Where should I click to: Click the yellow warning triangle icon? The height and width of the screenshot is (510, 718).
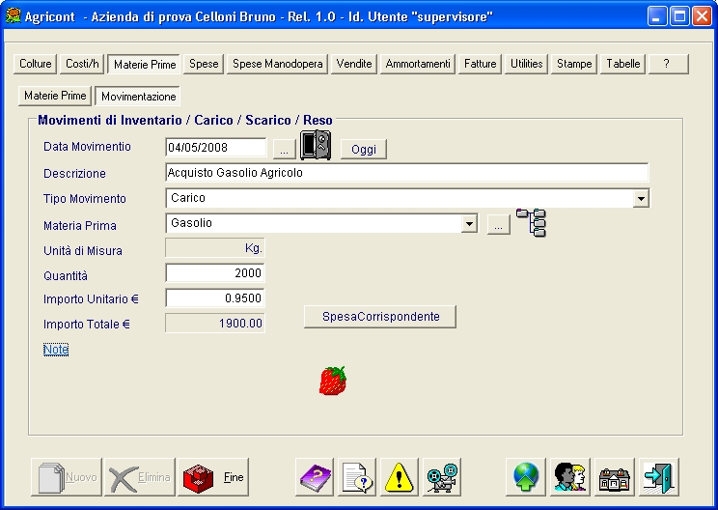tap(399, 477)
